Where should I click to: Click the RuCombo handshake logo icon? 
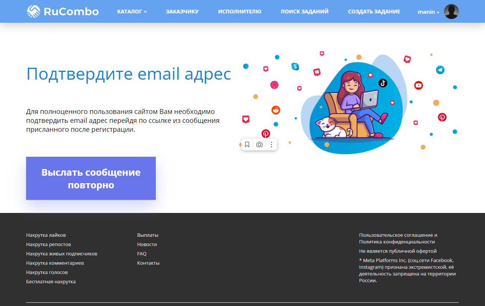(x=34, y=11)
